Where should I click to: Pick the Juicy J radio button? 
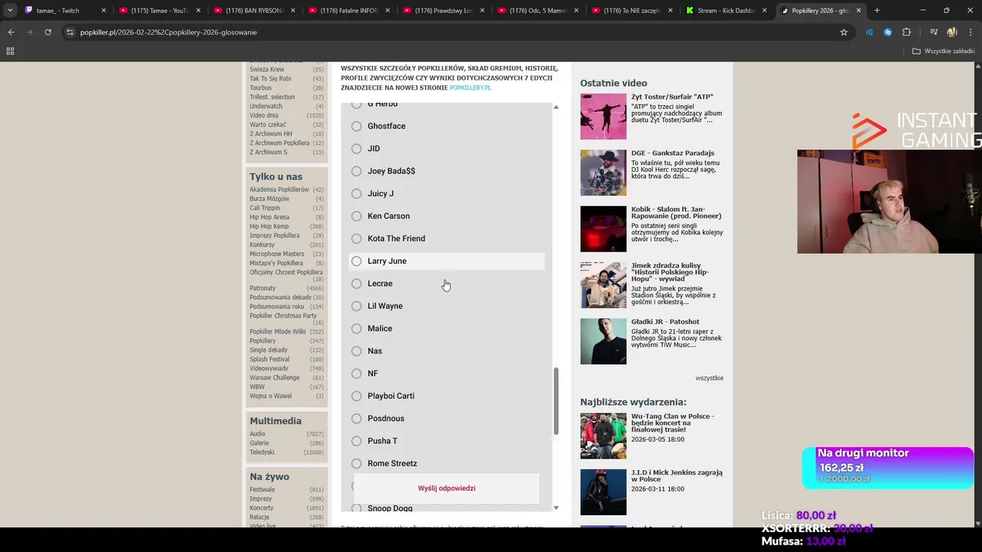[x=356, y=193]
